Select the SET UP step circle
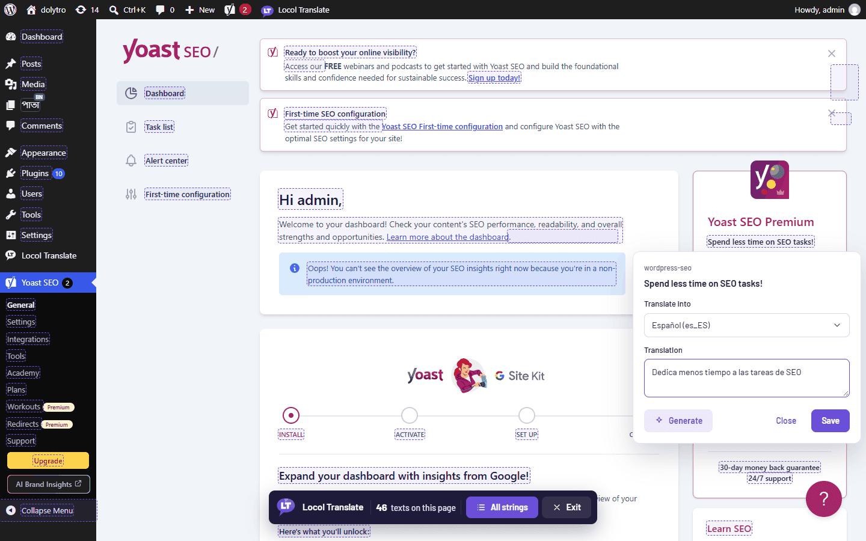The height and width of the screenshot is (541, 866). pyautogui.click(x=527, y=415)
